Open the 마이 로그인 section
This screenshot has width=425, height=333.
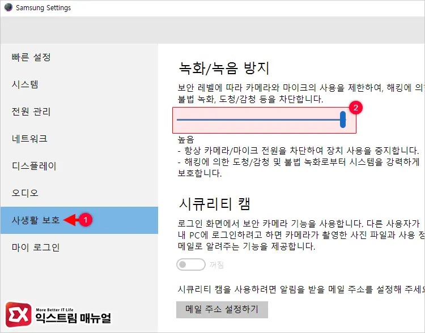(x=35, y=247)
